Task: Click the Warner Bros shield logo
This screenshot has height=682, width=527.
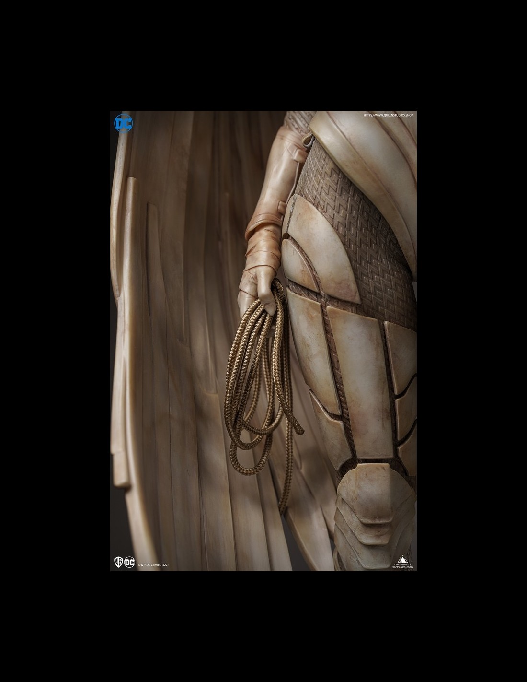Action: point(118,562)
